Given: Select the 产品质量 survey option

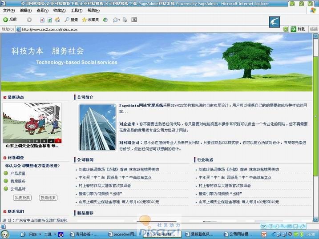Looking at the screenshot, I should 6,173.
